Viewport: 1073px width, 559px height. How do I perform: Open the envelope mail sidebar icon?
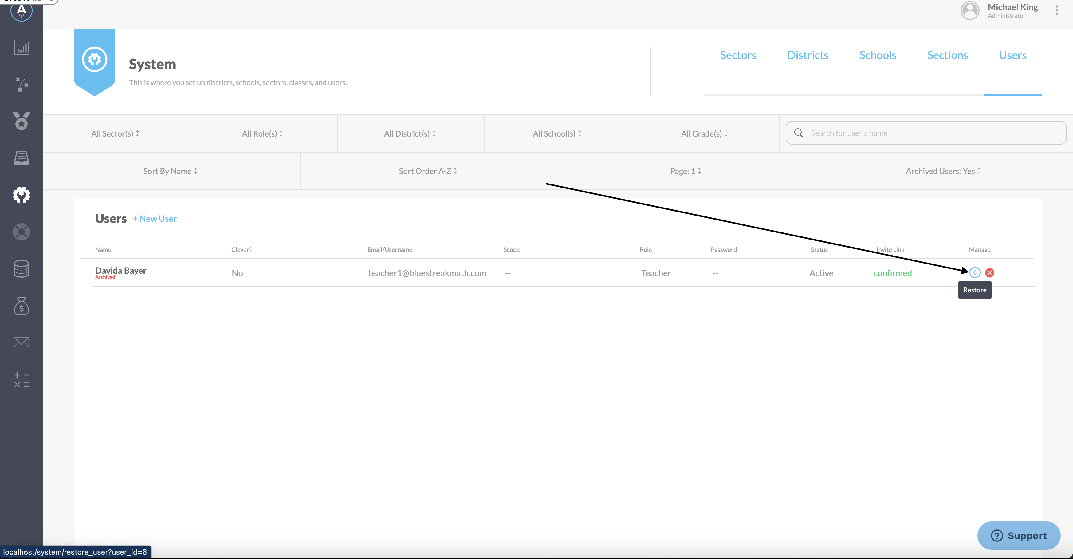pyautogui.click(x=21, y=342)
